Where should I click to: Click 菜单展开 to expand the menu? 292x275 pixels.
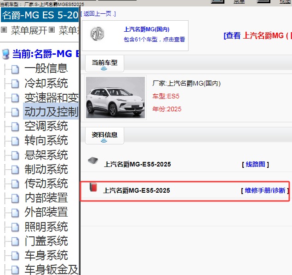coord(29,30)
